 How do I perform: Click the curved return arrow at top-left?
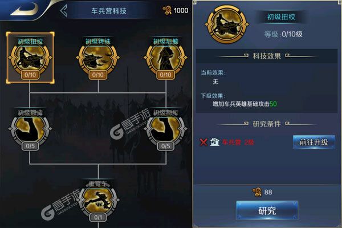[25, 9]
